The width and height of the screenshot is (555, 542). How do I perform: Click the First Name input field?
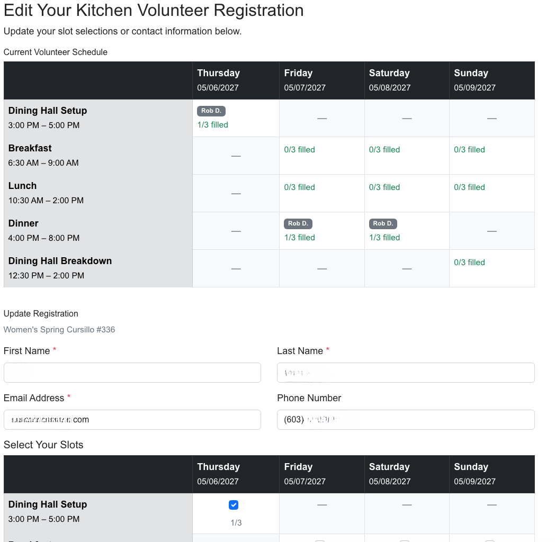pyautogui.click(x=132, y=373)
